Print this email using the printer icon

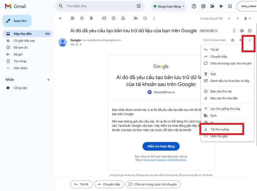(x=242, y=31)
